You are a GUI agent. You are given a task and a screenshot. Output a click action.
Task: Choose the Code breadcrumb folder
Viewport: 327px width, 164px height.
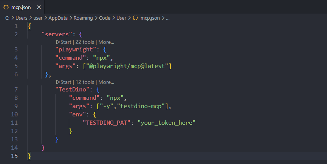[x=105, y=18]
